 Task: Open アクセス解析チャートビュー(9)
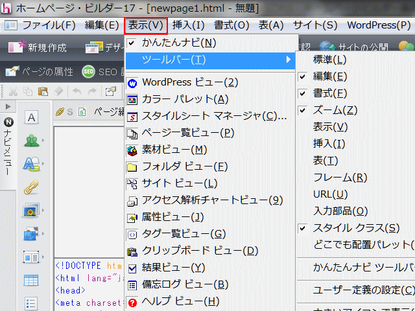[210, 200]
